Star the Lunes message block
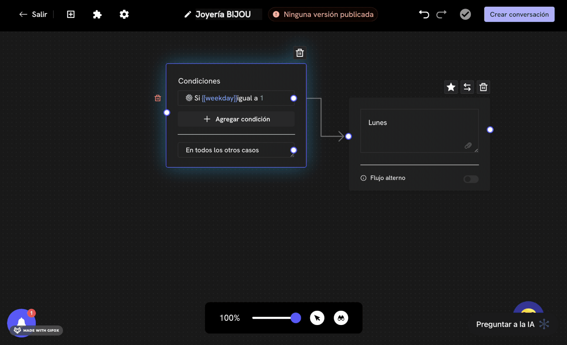The height and width of the screenshot is (345, 567). (x=451, y=87)
